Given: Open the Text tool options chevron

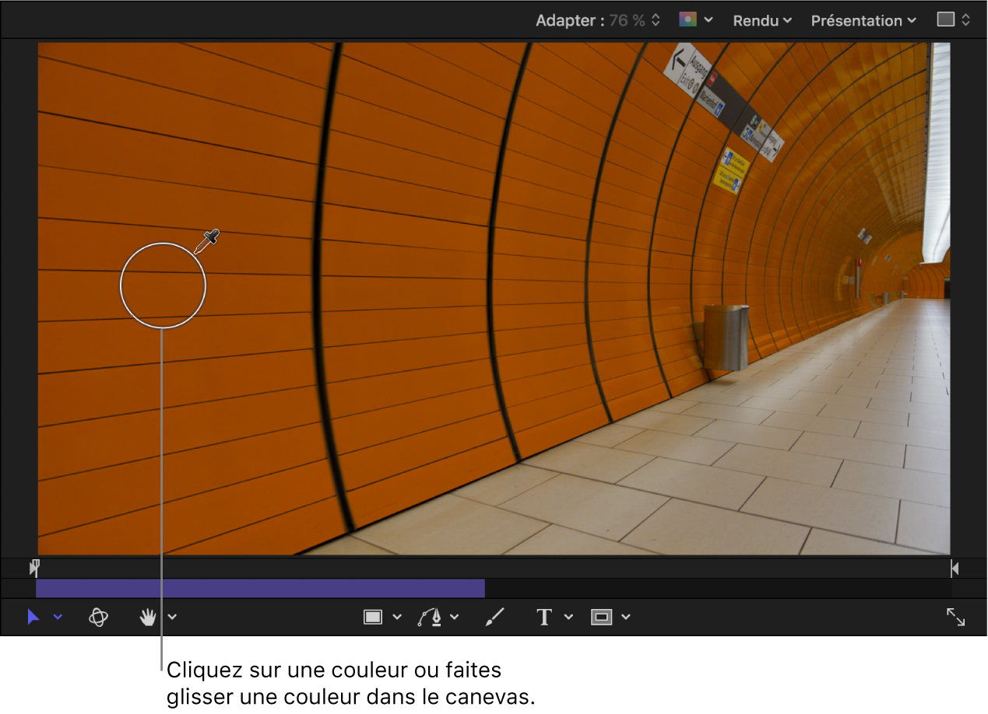Looking at the screenshot, I should pyautogui.click(x=568, y=617).
